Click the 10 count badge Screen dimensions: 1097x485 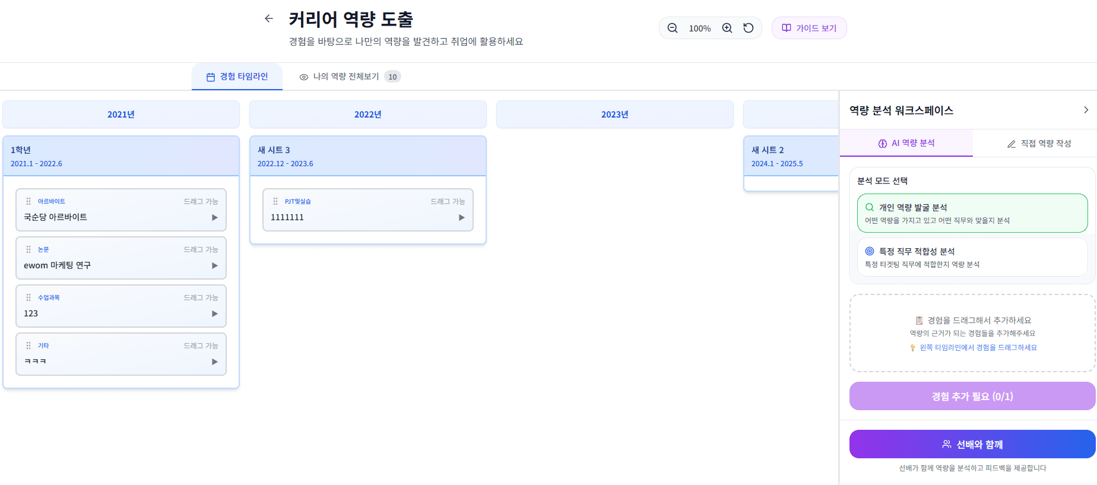point(392,77)
